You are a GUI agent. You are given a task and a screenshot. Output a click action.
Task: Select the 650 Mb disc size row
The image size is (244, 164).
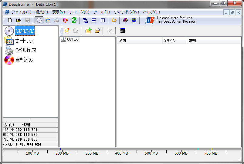30,135
